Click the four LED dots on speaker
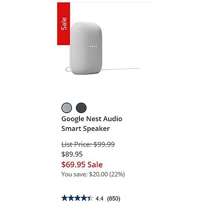The width and height of the screenshot is (203, 203). tap(93, 46)
